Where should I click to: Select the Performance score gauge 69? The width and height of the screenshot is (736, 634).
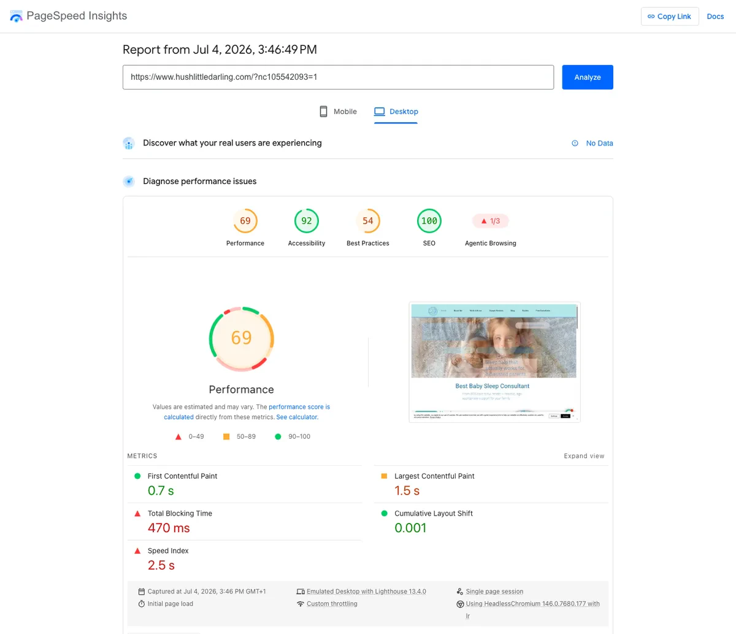tap(245, 221)
